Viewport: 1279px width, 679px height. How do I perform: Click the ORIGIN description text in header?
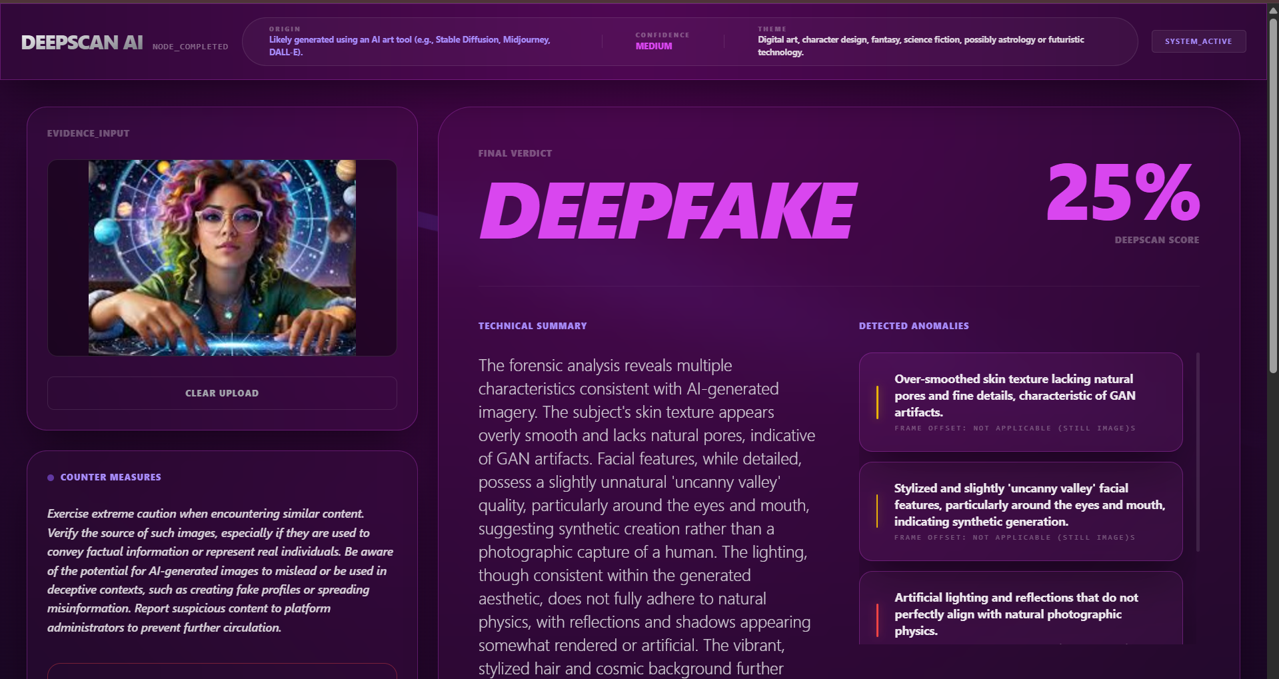410,46
